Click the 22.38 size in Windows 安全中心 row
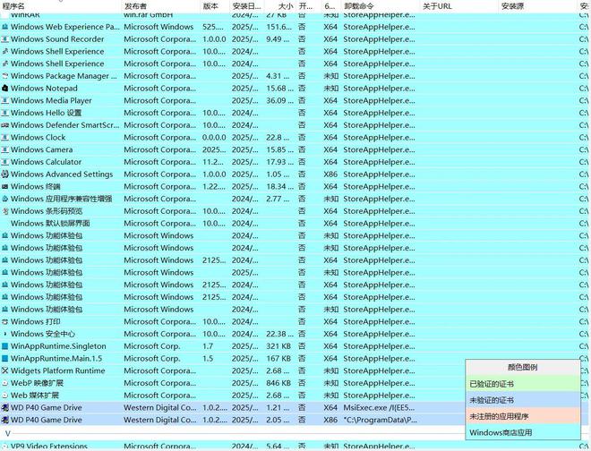Viewport: 591px width, 451px height. [x=279, y=334]
